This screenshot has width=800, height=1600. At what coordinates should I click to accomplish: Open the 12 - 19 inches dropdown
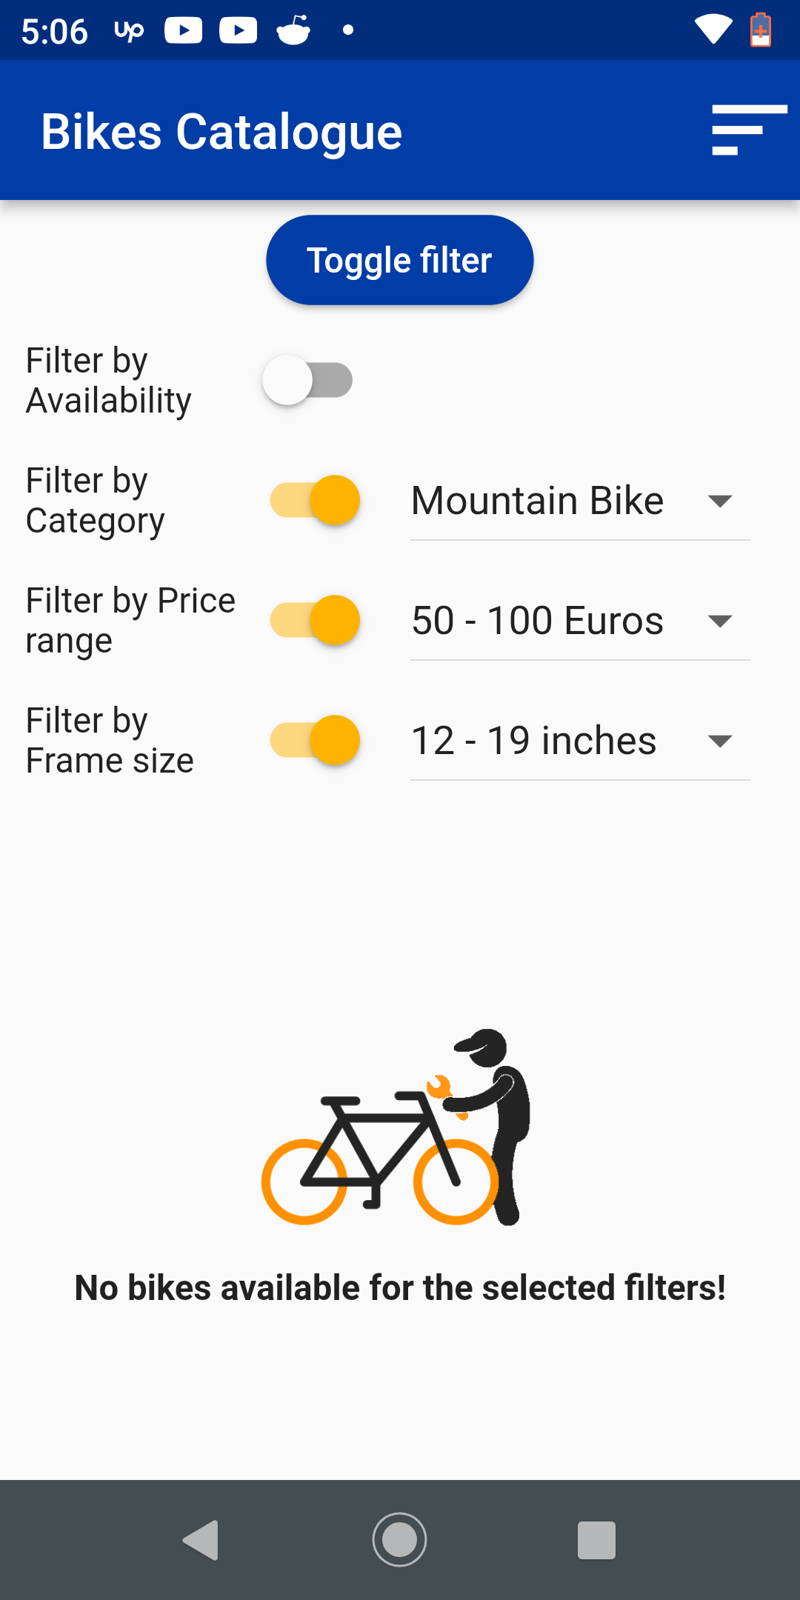(x=579, y=741)
